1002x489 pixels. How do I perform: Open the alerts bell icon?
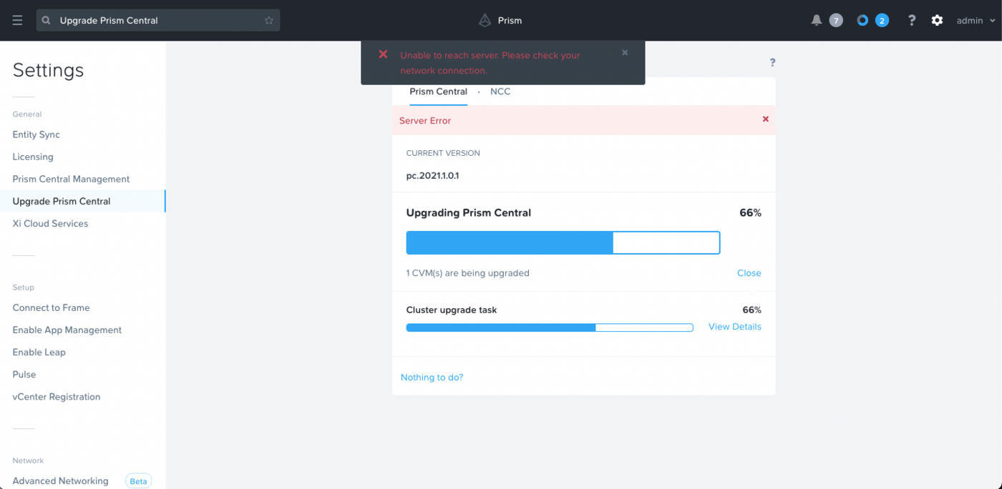point(816,21)
